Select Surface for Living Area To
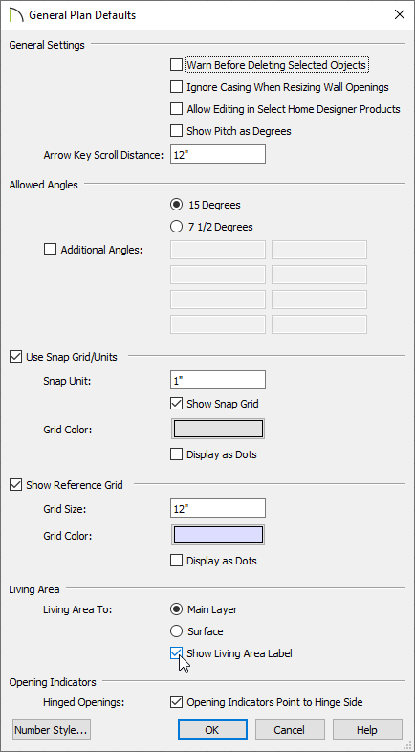This screenshot has height=752, width=415. [x=176, y=631]
